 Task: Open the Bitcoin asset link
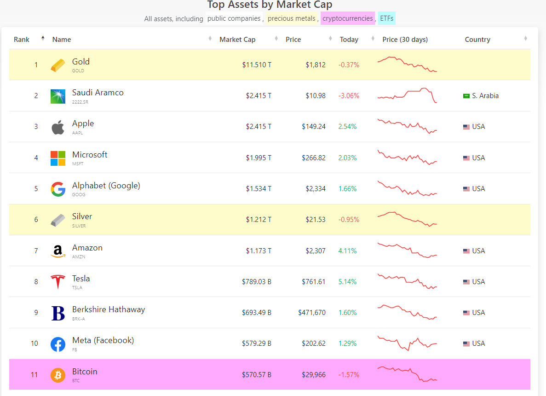click(x=85, y=372)
